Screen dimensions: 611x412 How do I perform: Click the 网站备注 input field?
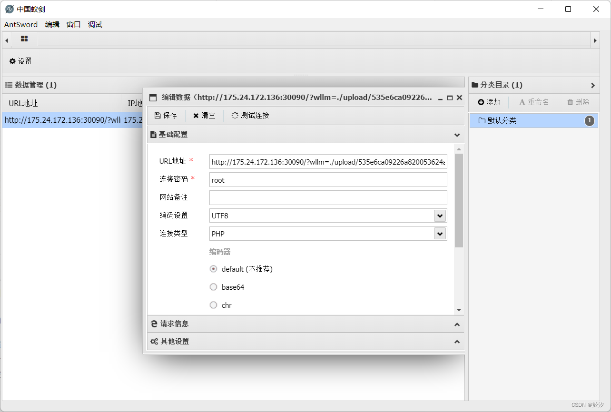(x=328, y=198)
